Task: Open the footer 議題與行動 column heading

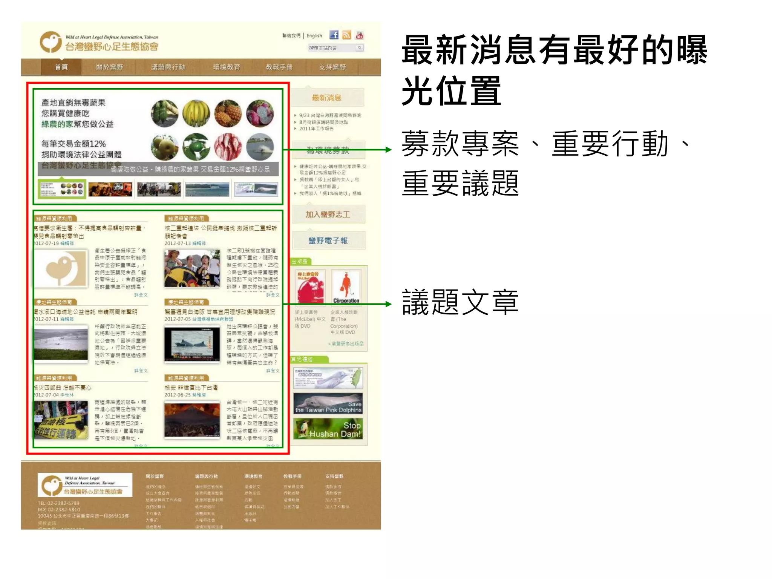Action: pyautogui.click(x=207, y=476)
